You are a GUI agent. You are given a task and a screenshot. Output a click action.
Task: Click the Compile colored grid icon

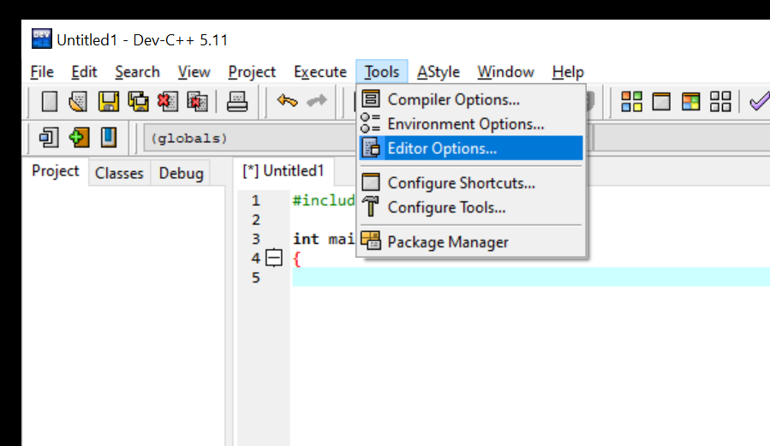point(631,102)
